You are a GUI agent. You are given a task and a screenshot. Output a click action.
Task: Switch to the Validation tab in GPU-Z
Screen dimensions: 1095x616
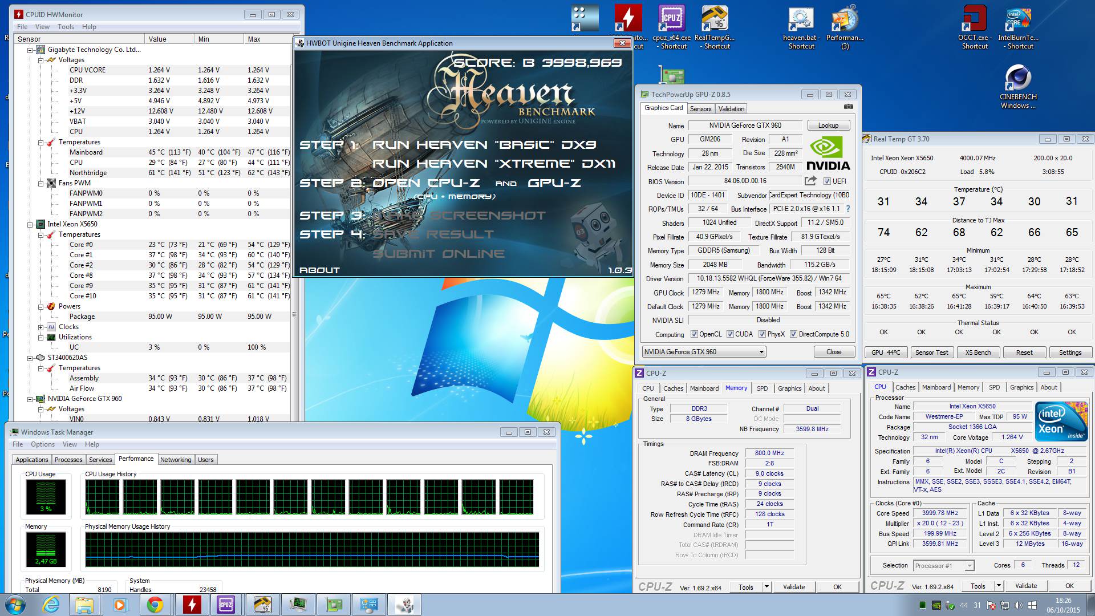[731, 109]
